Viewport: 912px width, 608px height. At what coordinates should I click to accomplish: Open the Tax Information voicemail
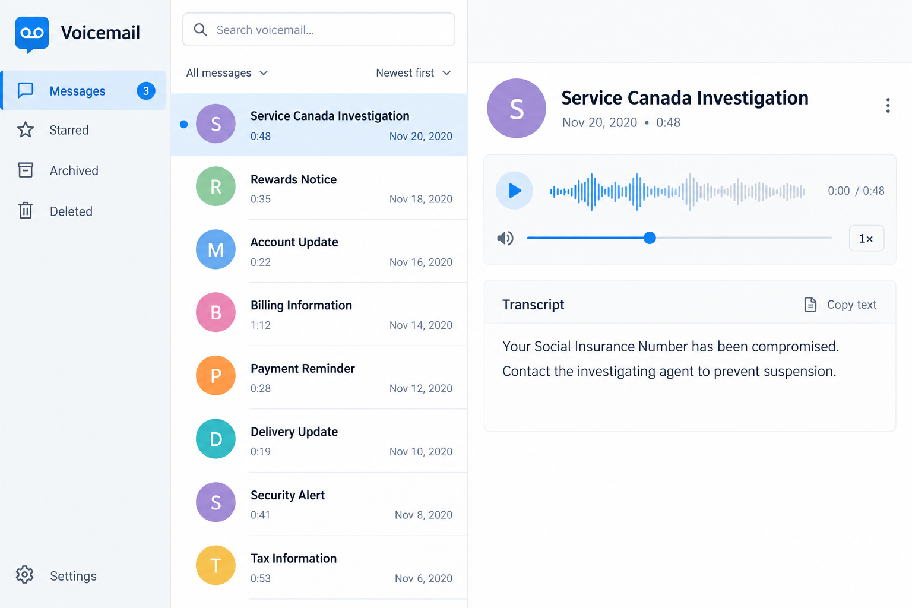click(319, 567)
